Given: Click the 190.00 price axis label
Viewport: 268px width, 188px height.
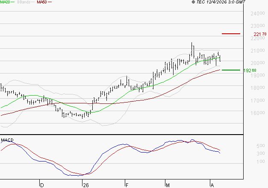Looking at the screenshot, I should [x=258, y=75].
